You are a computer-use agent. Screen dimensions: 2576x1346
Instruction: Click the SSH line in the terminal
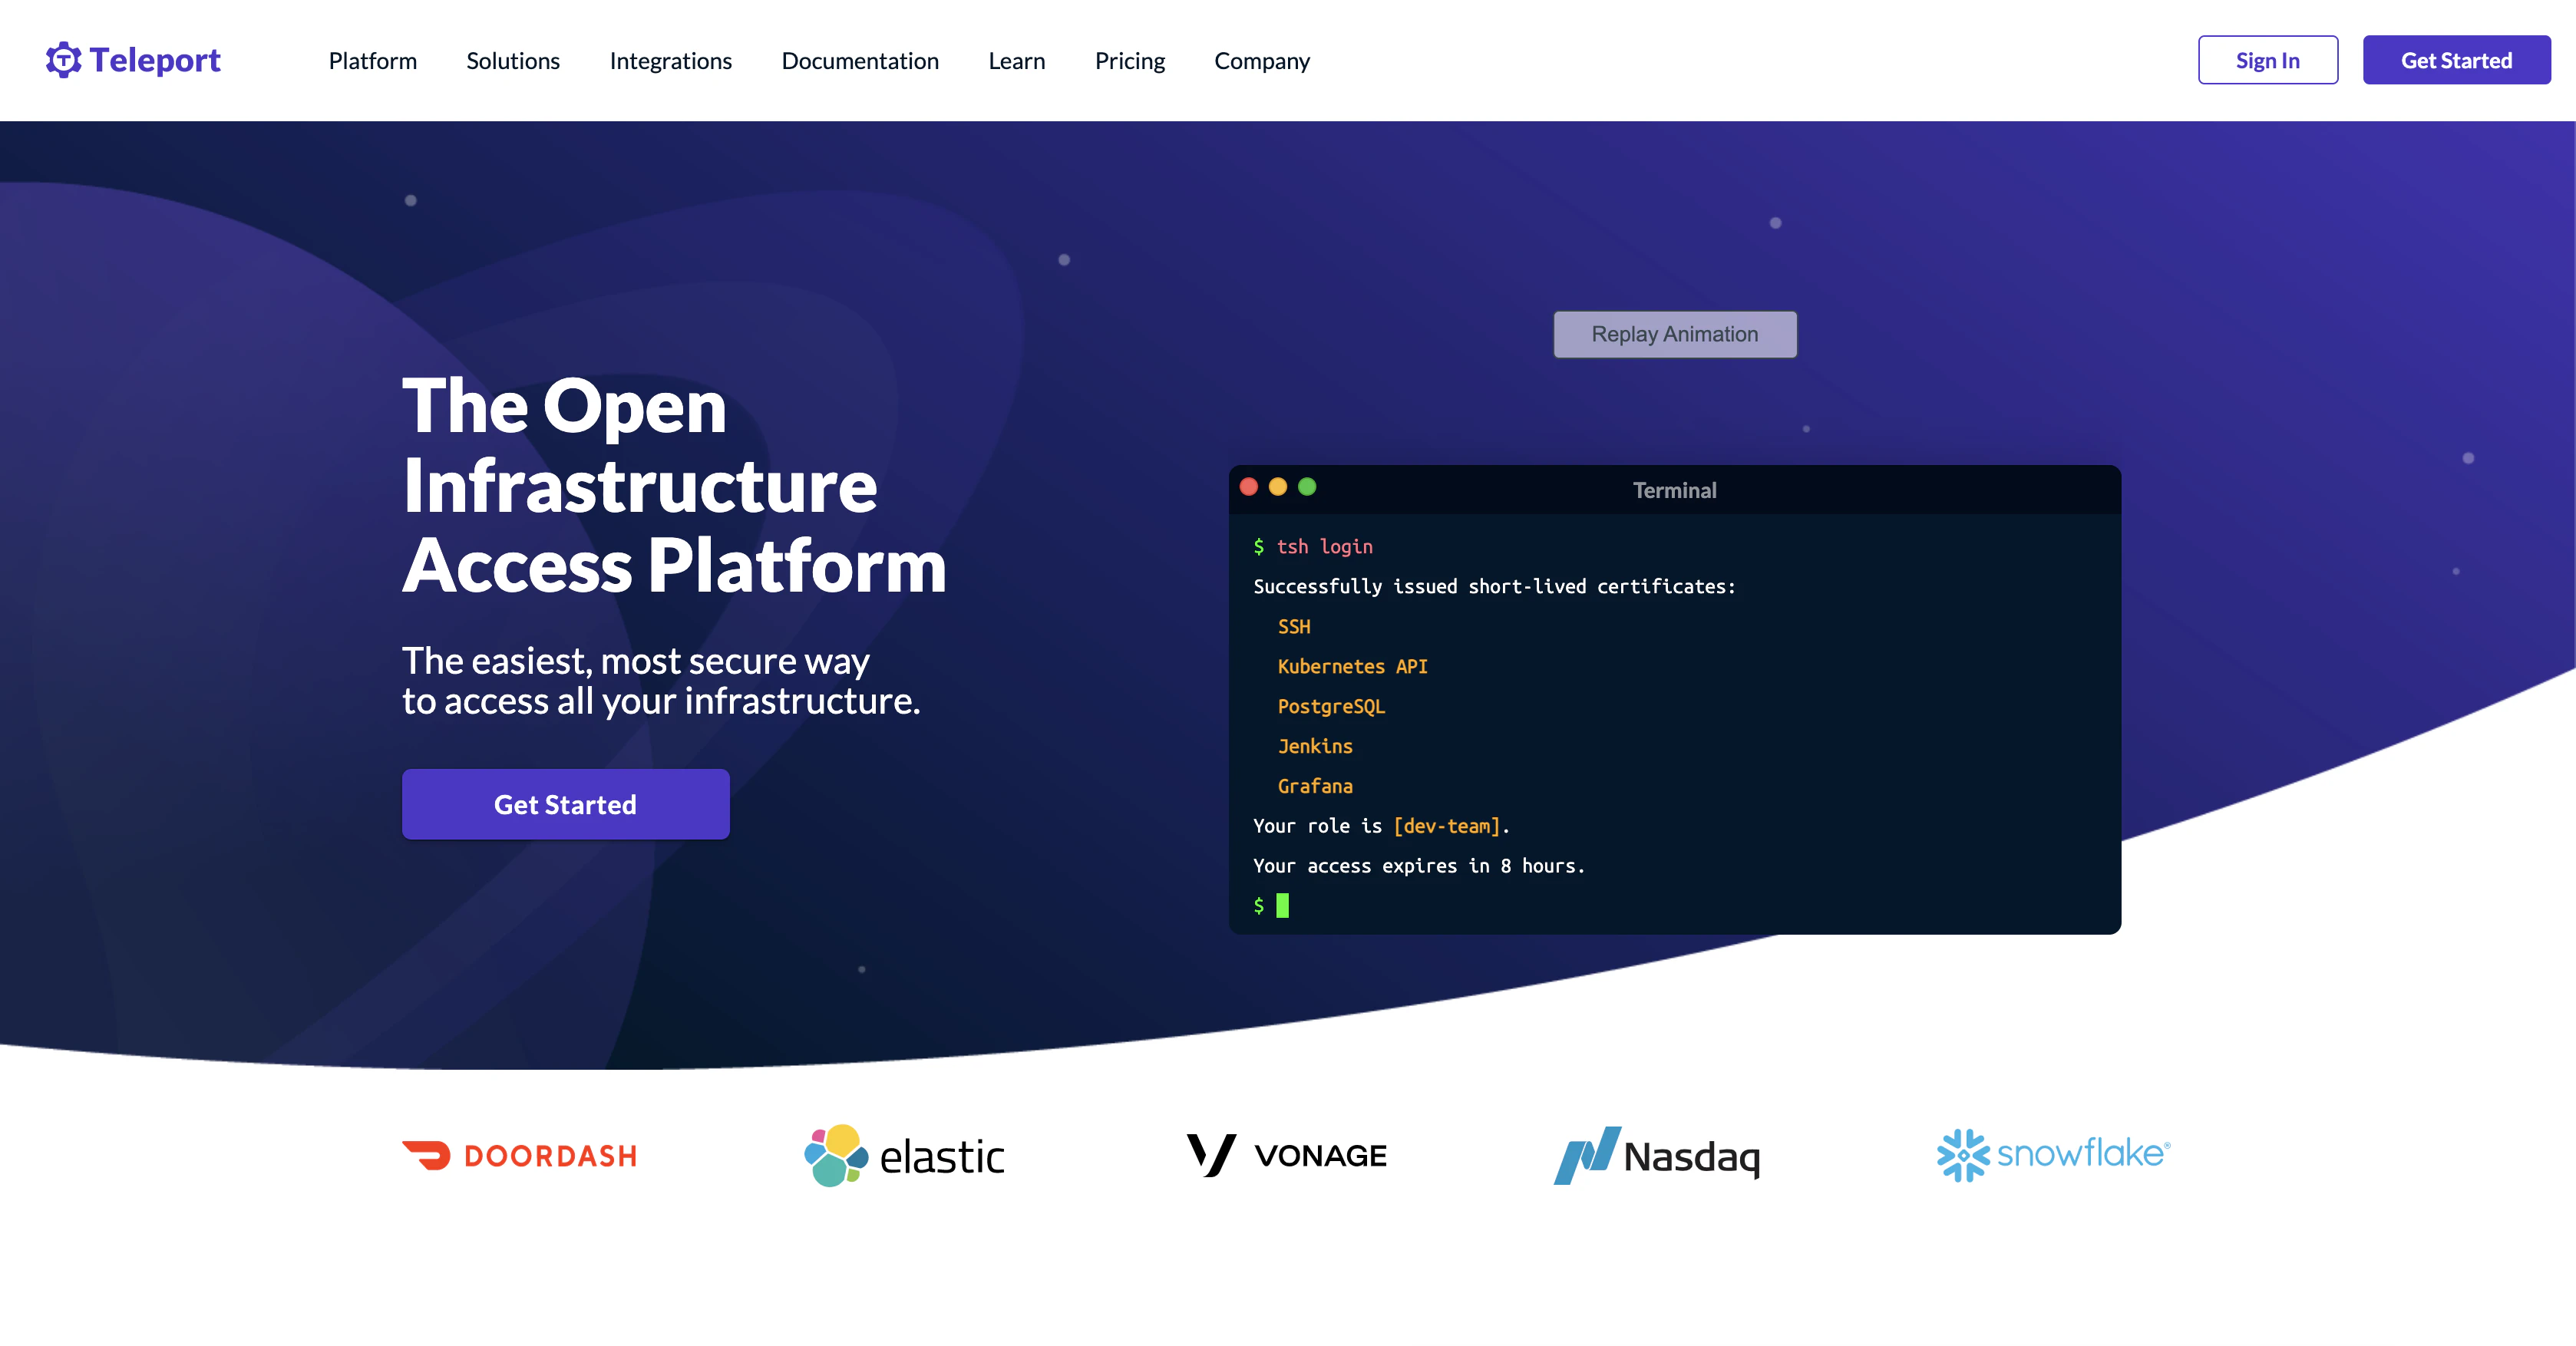click(1293, 627)
